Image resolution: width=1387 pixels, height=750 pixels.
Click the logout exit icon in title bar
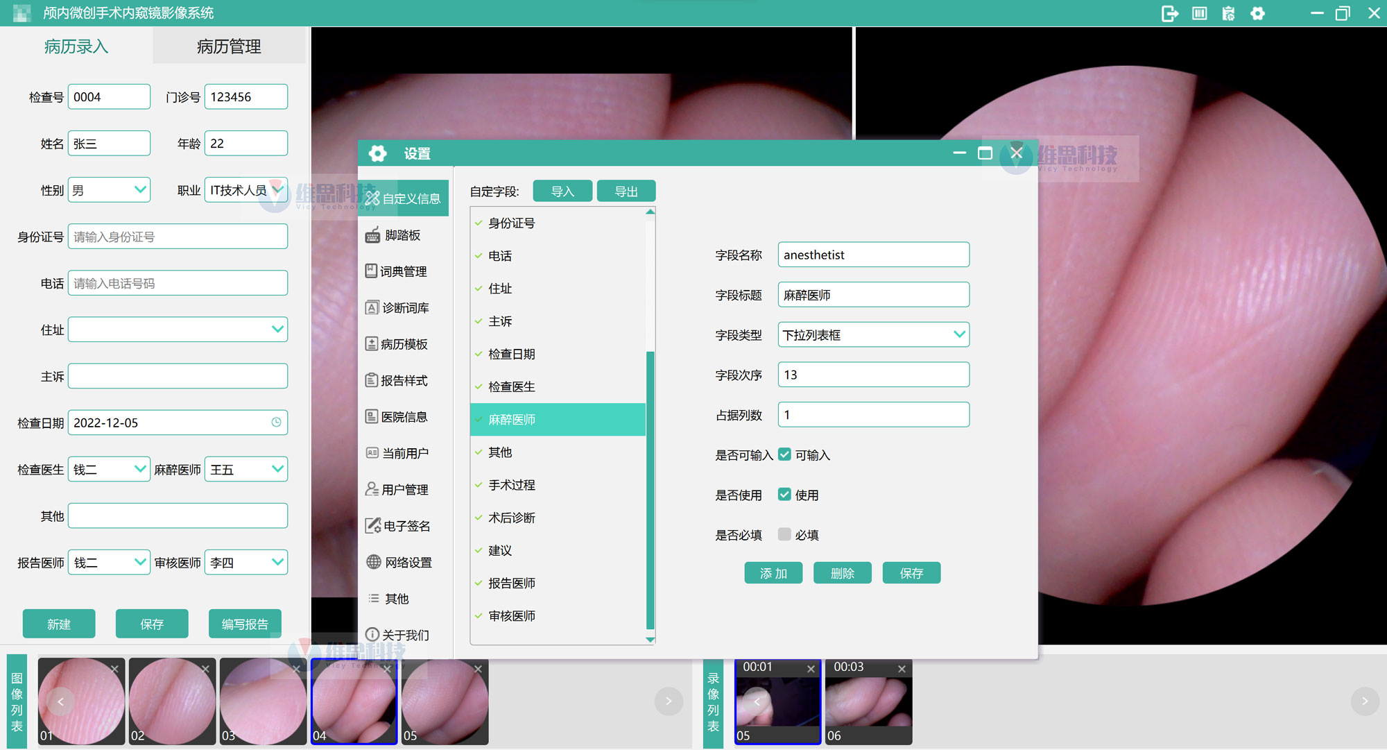1169,13
